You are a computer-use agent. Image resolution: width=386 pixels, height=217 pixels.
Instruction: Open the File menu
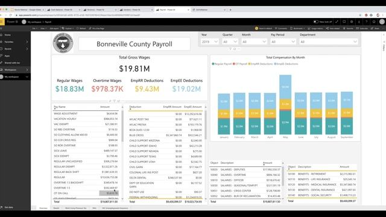click(35, 28)
